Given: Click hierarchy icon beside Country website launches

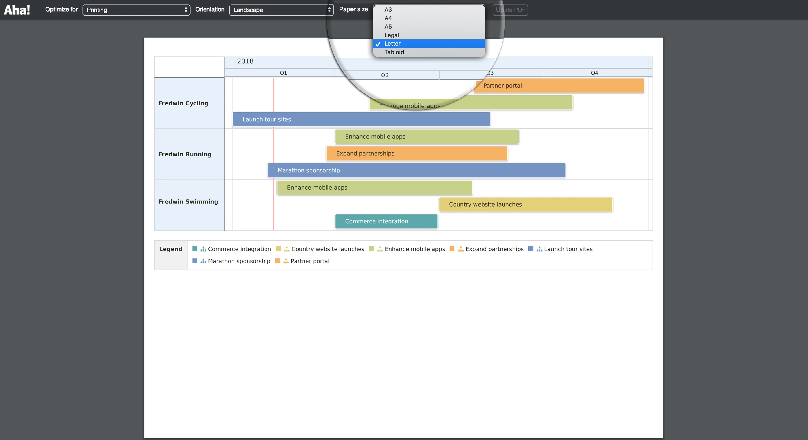Looking at the screenshot, I should [x=287, y=249].
